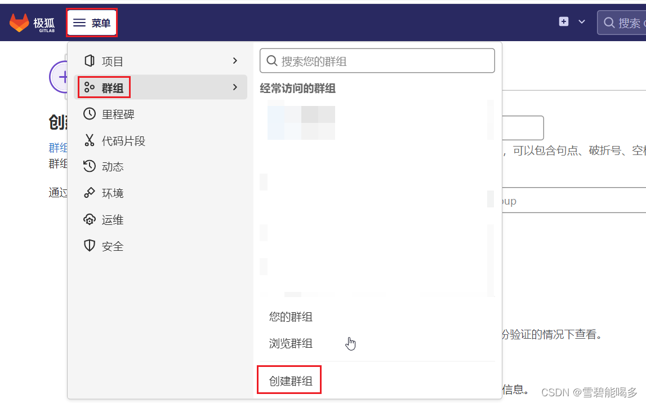Click magnifier icon in group search field
This screenshot has width=646, height=403.
[x=272, y=61]
